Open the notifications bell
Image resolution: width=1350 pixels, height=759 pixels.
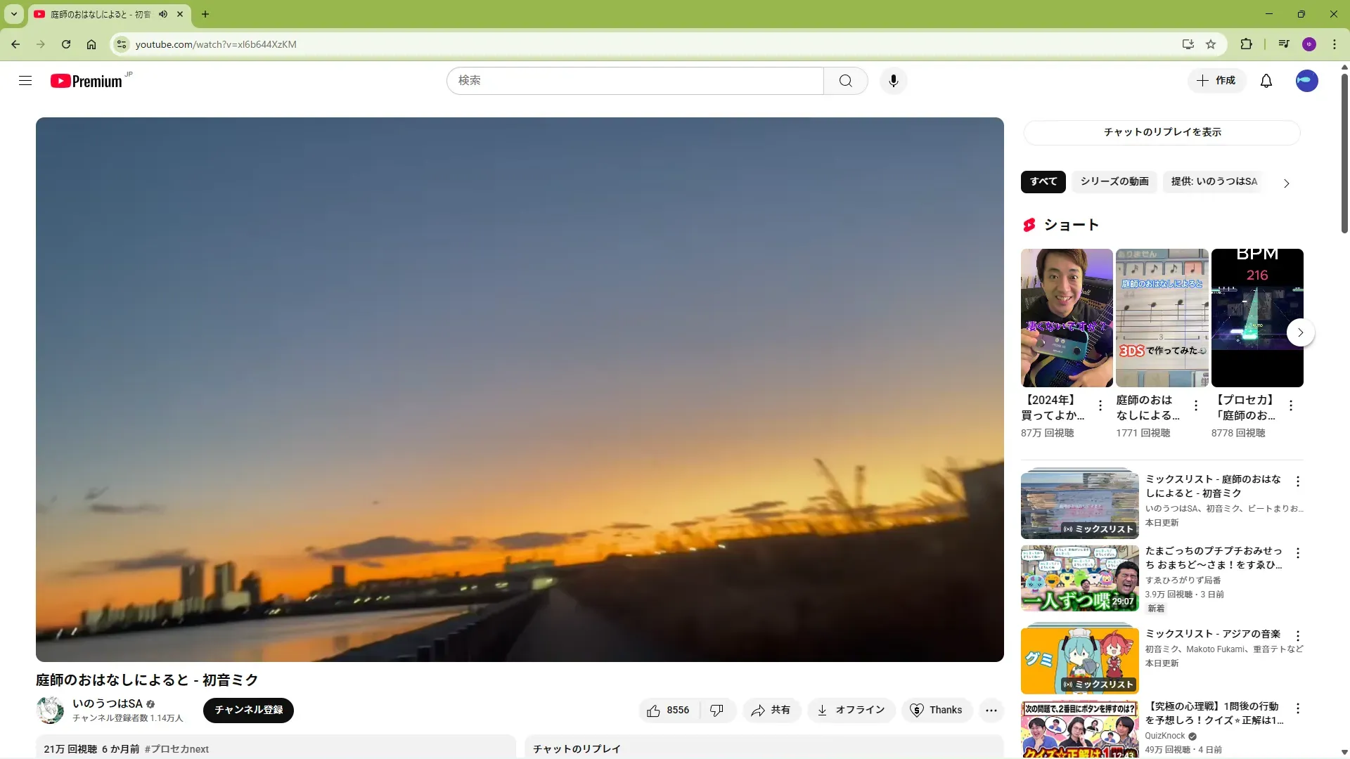pos(1266,81)
